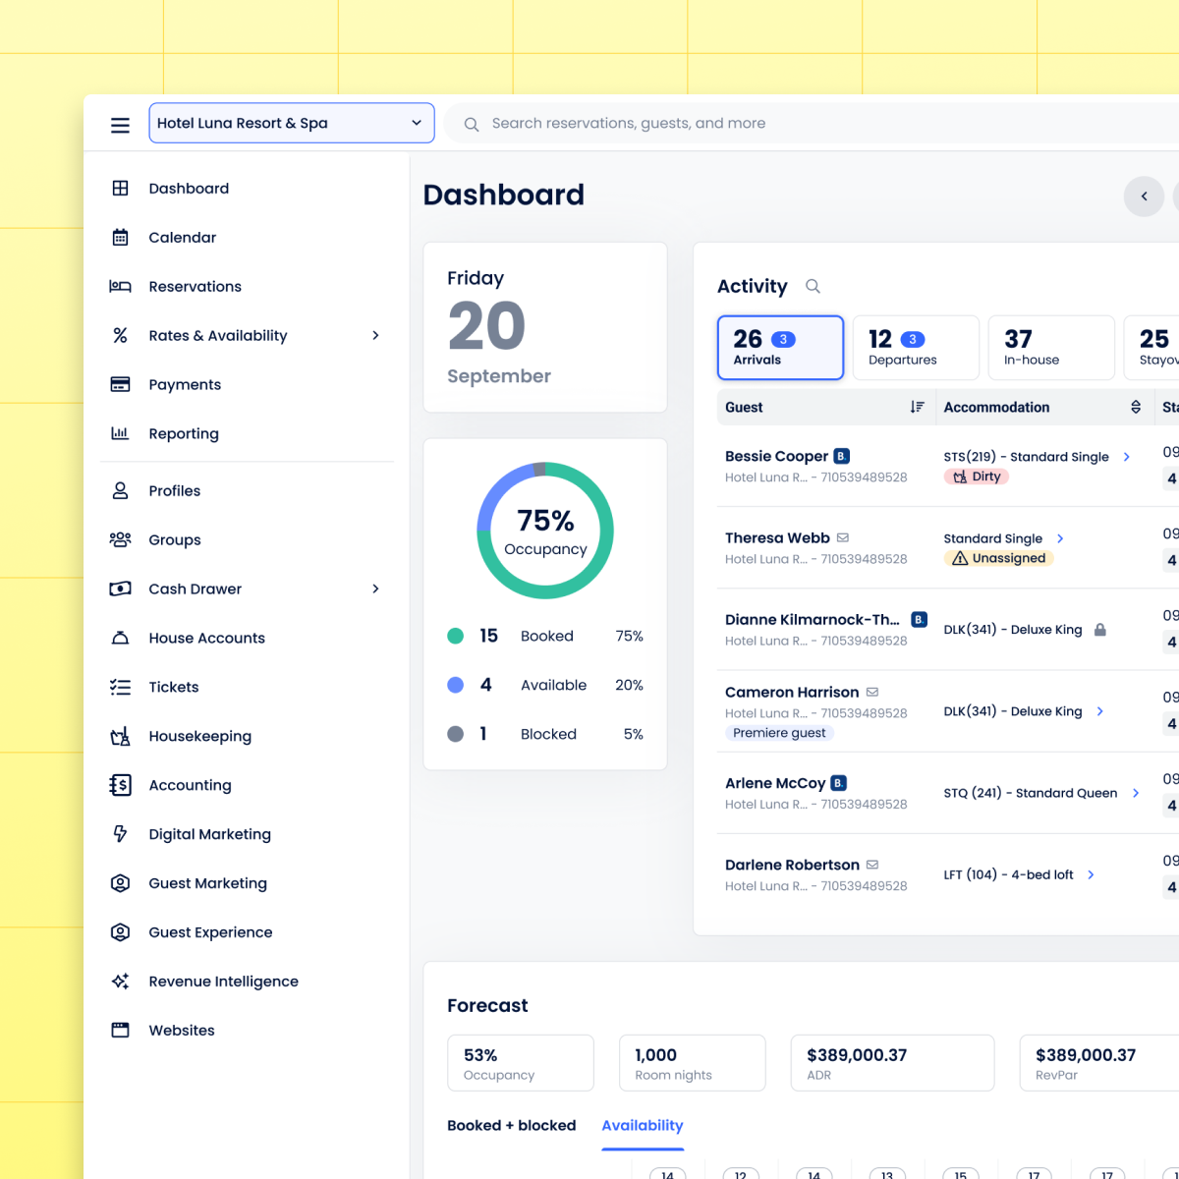Click the Cash Drawer money icon
The width and height of the screenshot is (1179, 1179).
(x=120, y=589)
